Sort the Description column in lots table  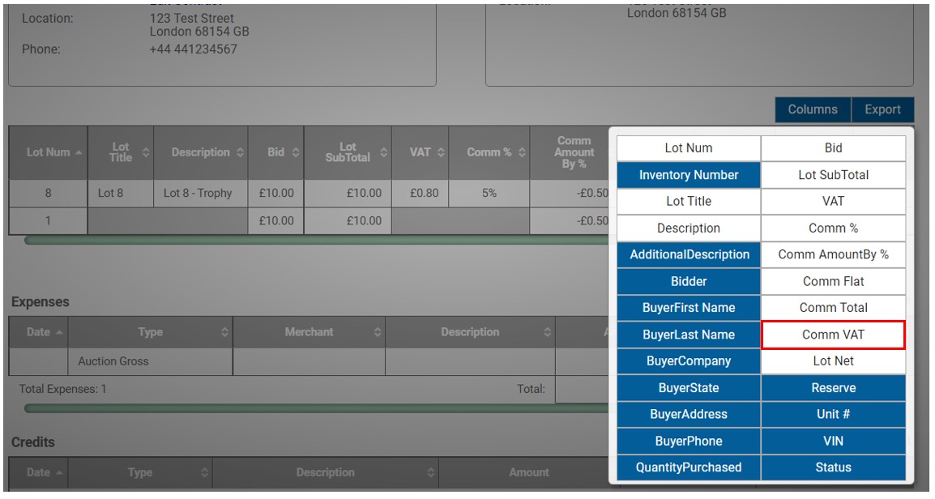click(x=240, y=152)
